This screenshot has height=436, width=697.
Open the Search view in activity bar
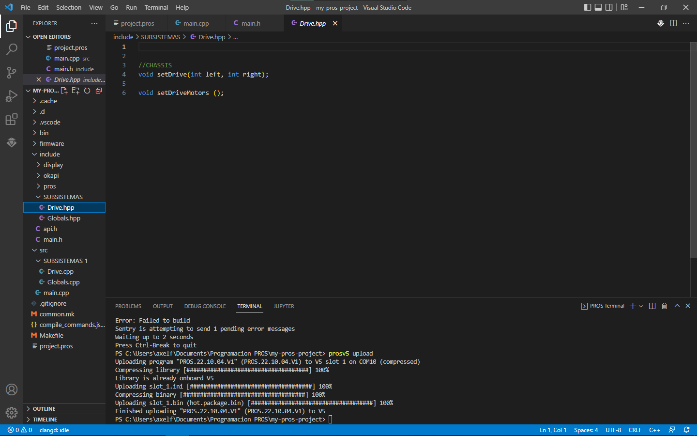coord(12,49)
